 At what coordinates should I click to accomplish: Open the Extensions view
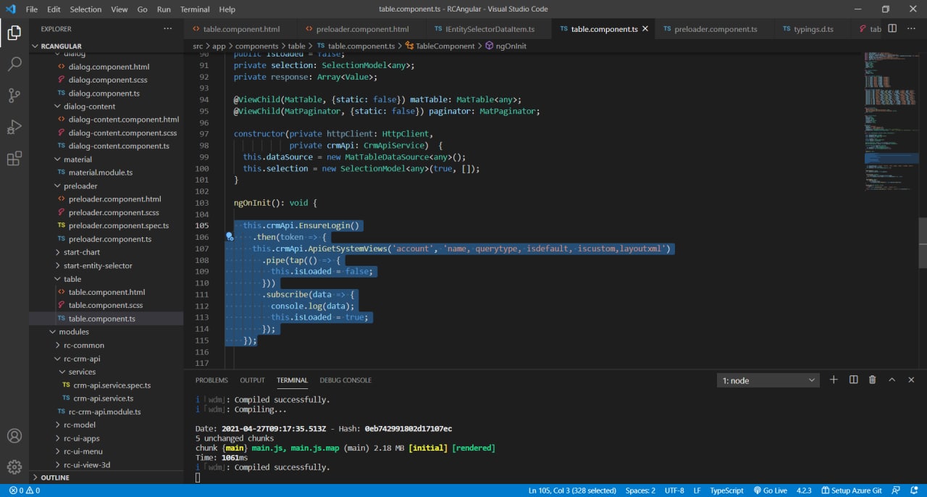point(14,159)
